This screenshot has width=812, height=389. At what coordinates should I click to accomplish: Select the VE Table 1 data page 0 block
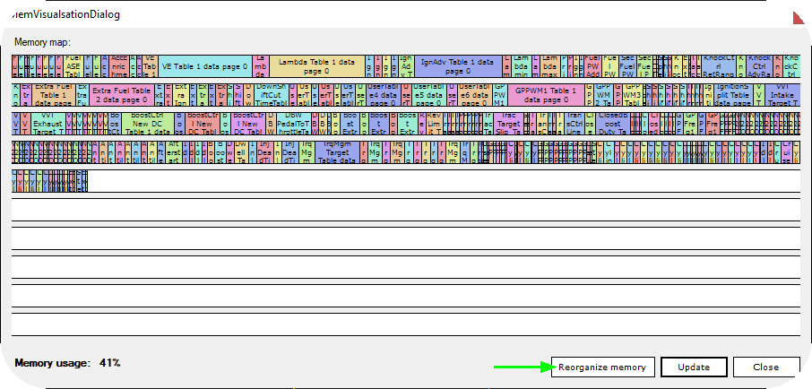point(203,66)
